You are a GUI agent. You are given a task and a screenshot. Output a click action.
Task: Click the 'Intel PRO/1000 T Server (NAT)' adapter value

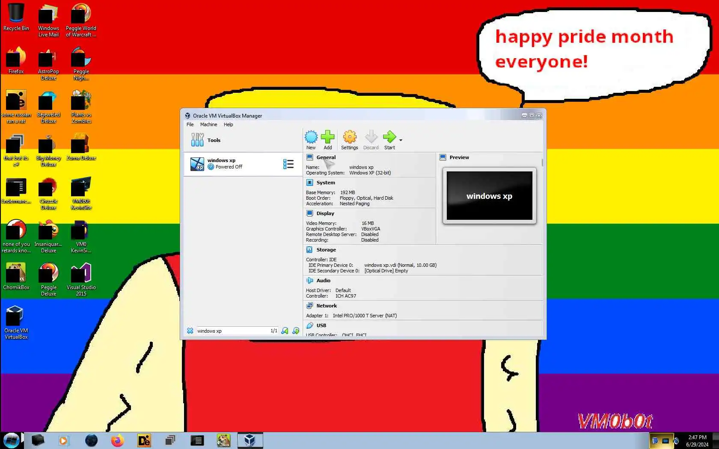coord(365,316)
